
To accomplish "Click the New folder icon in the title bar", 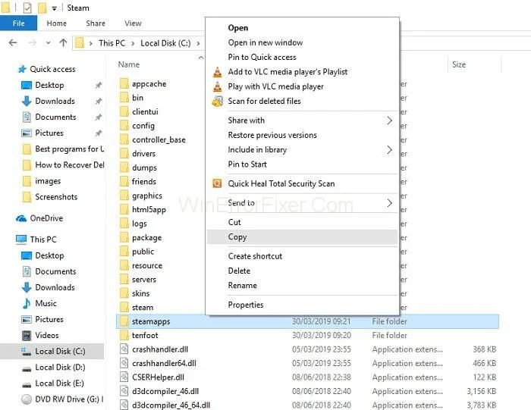I will pyautogui.click(x=42, y=8).
